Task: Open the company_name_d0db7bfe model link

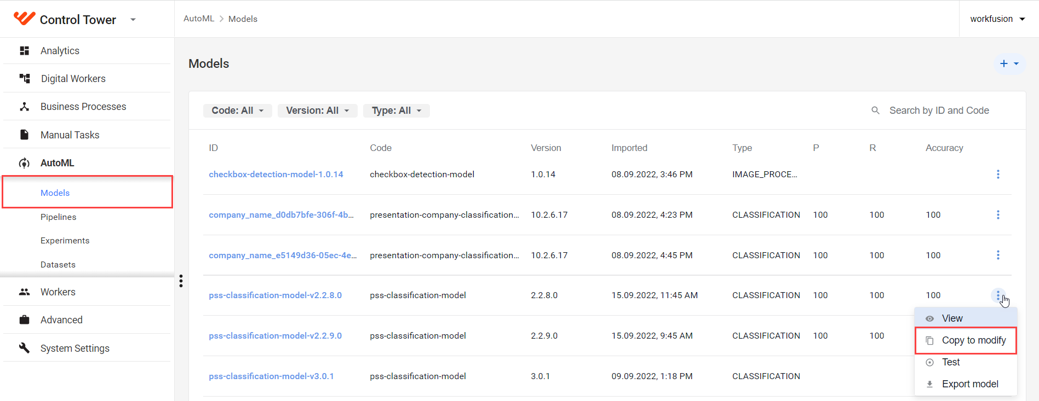Action: [x=282, y=215]
